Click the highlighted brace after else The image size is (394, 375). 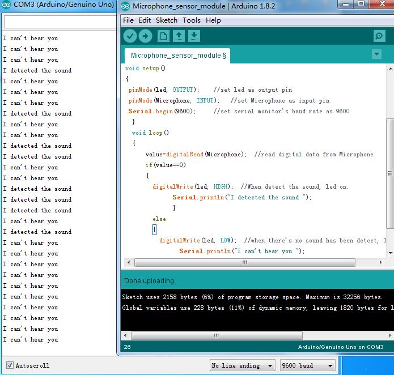click(155, 229)
